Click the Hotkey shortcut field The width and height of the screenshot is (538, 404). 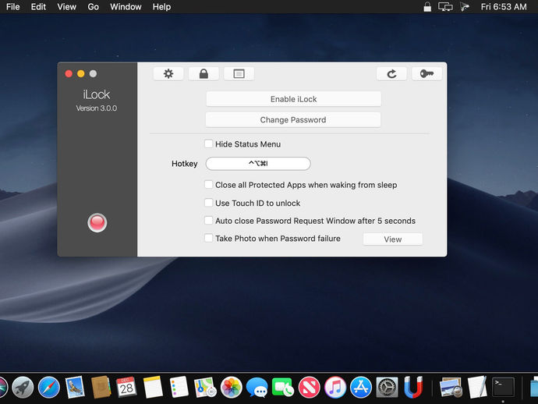tap(258, 163)
